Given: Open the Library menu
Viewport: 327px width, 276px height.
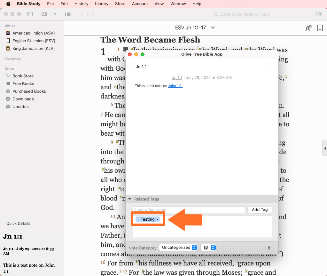Looking at the screenshot, I should coord(102,4).
